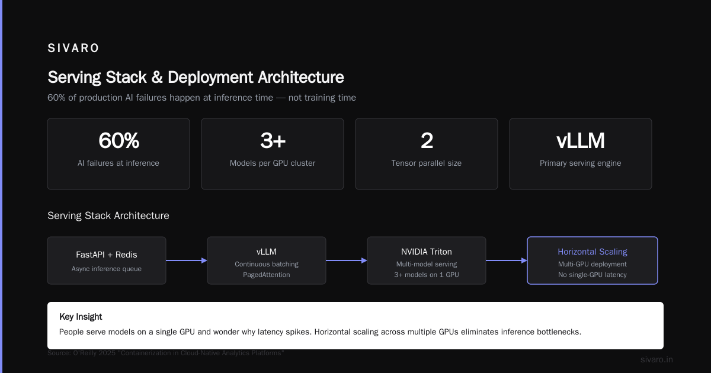The width and height of the screenshot is (711, 373).
Task: Click the Primary serving engine label
Action: click(x=581, y=163)
